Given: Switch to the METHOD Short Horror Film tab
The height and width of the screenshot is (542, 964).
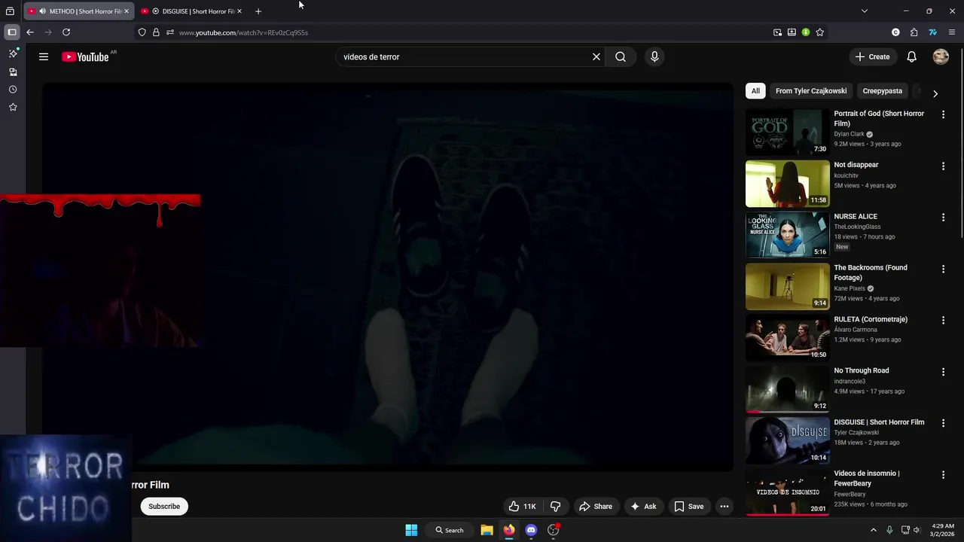Looking at the screenshot, I should pyautogui.click(x=79, y=11).
